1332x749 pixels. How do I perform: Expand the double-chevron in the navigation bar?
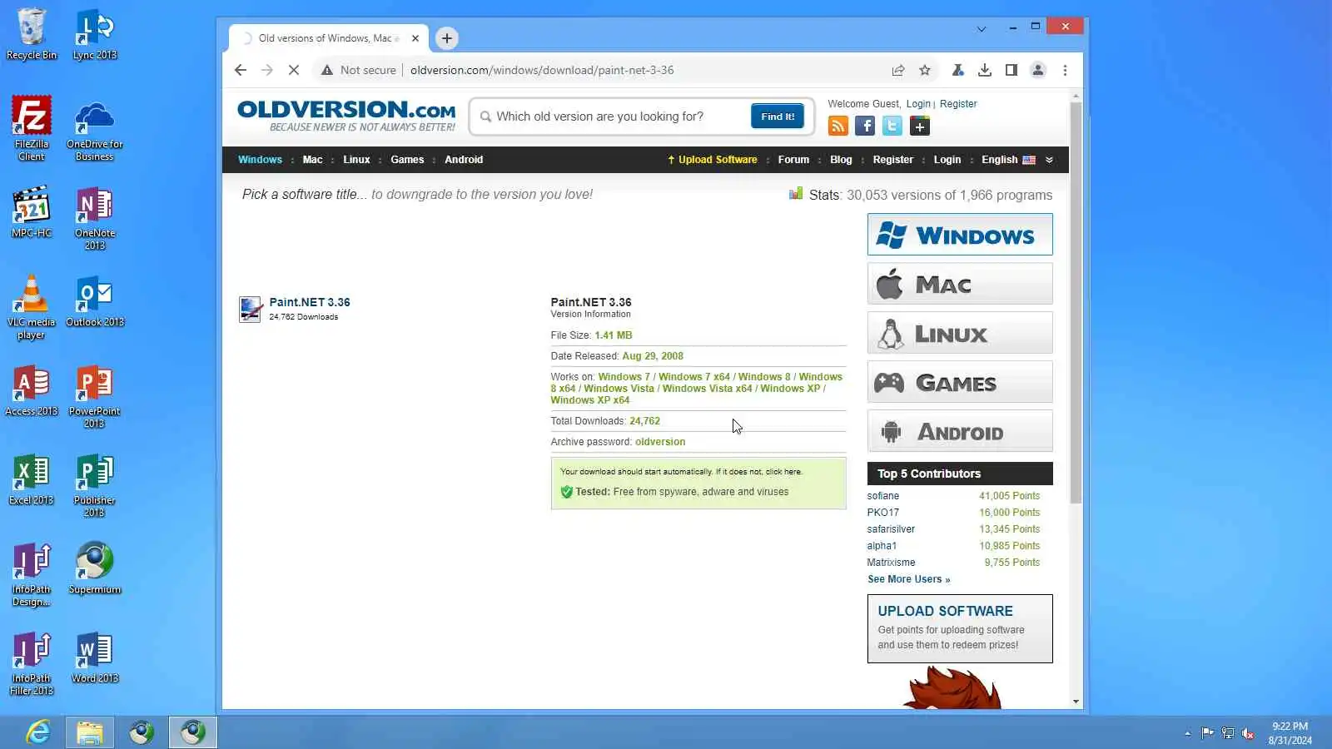coord(1049,160)
